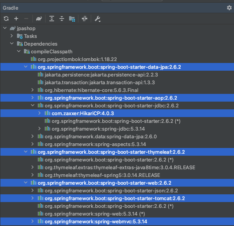Click the hibernate-core library icon
The height and width of the screenshot is (226, 234).
tap(41, 90)
